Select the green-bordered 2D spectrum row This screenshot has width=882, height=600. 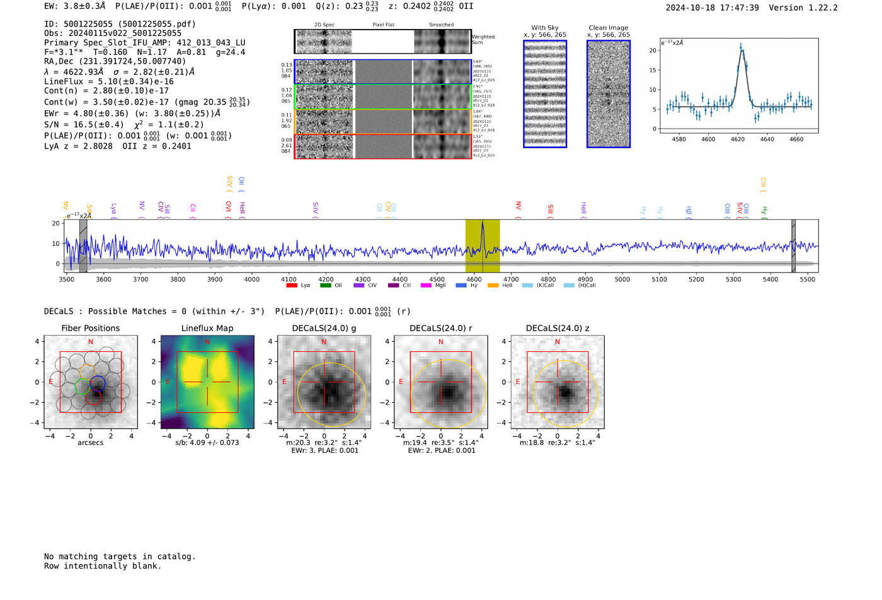click(383, 97)
